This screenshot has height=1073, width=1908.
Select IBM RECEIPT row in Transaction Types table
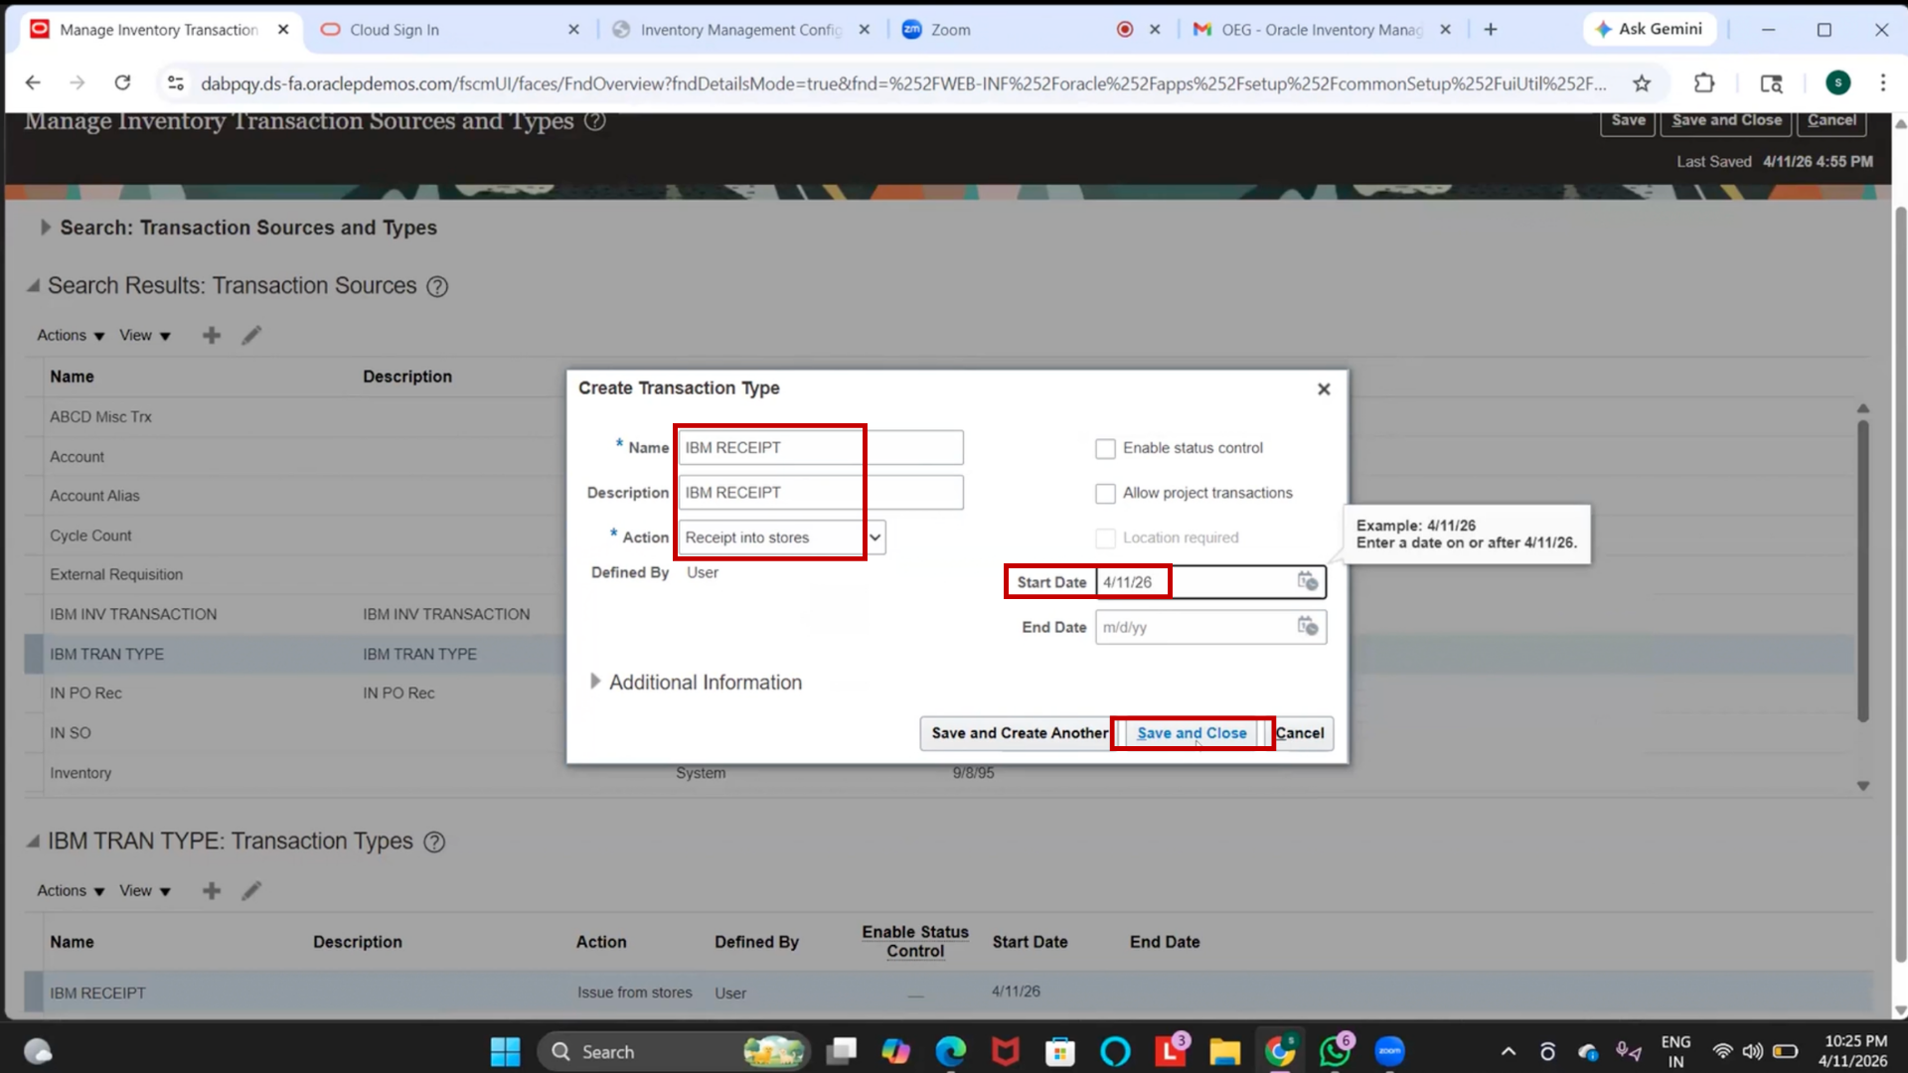click(x=948, y=993)
